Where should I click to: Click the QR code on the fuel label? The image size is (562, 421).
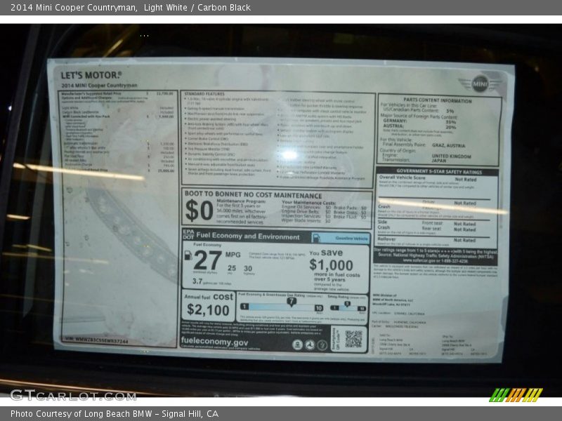click(x=353, y=339)
